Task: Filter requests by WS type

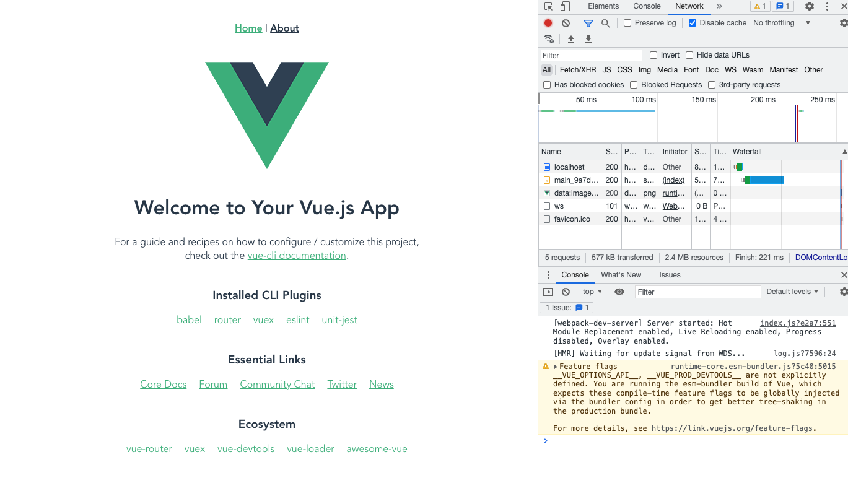Action: point(731,70)
